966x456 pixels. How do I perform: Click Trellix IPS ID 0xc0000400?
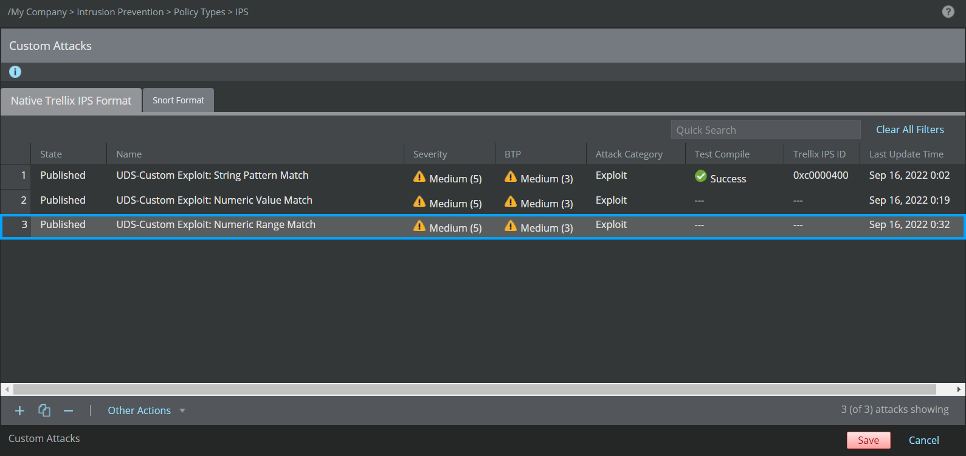coord(821,175)
